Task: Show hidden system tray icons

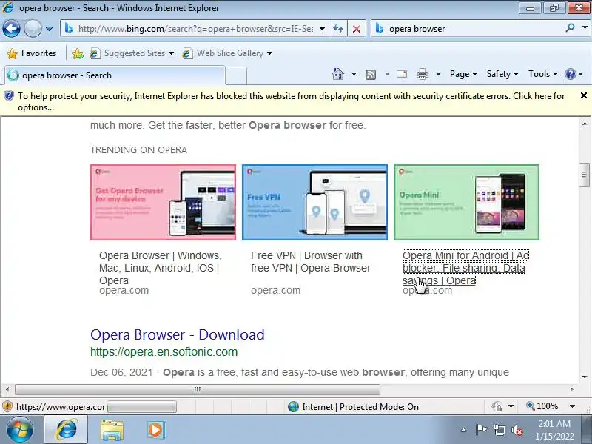Action: point(463,430)
